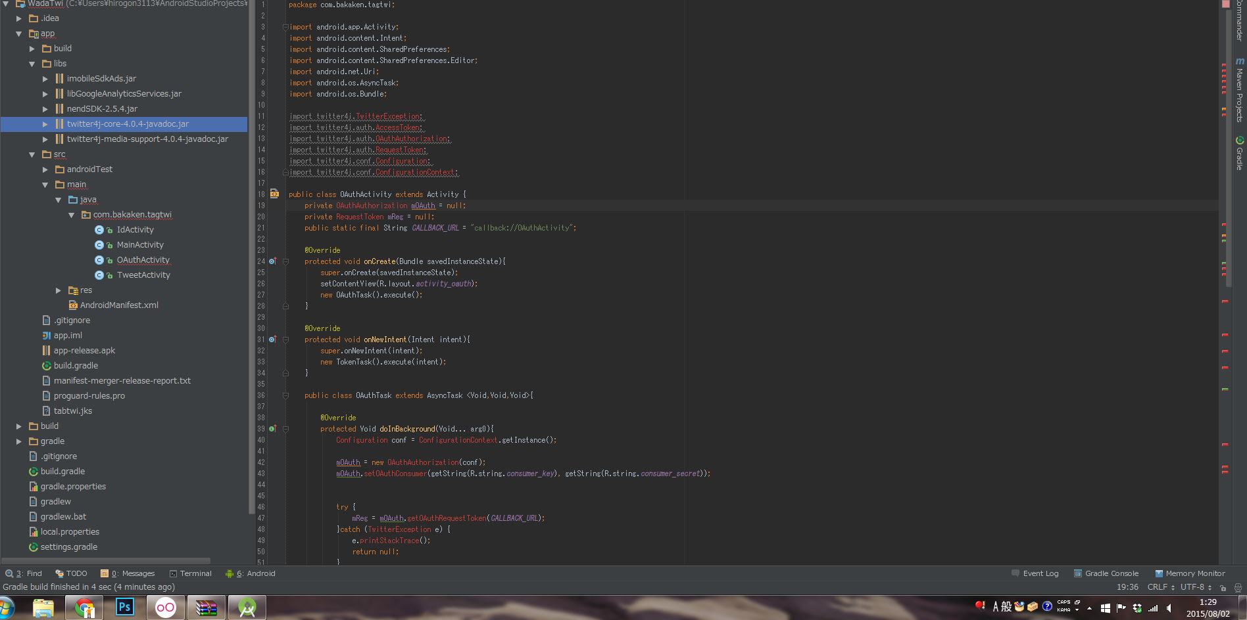The height and width of the screenshot is (620, 1247).
Task: Switch to the Terminal tool window tab
Action: (x=191, y=573)
